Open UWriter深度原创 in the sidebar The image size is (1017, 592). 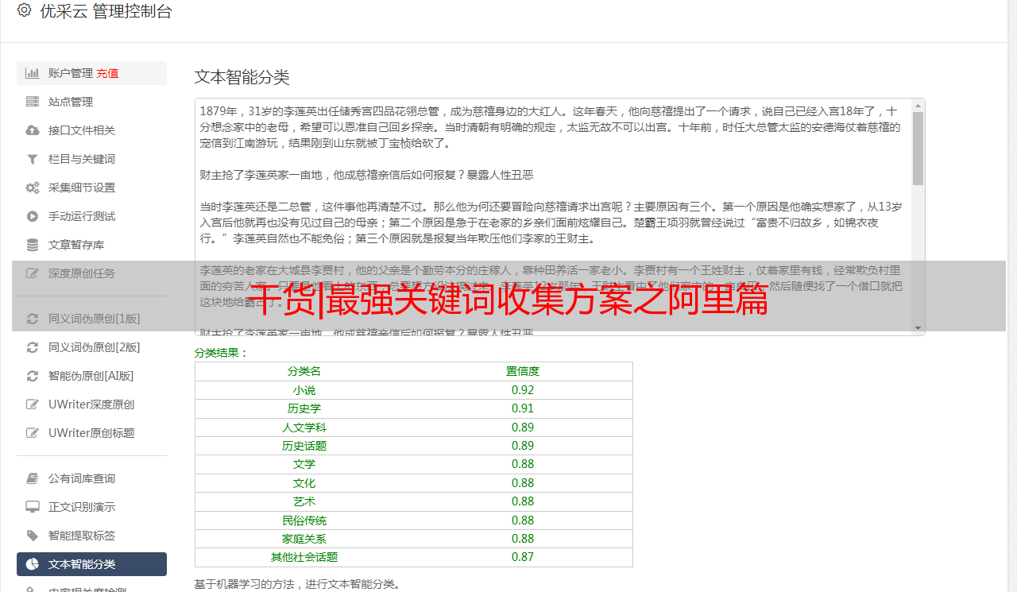91,404
